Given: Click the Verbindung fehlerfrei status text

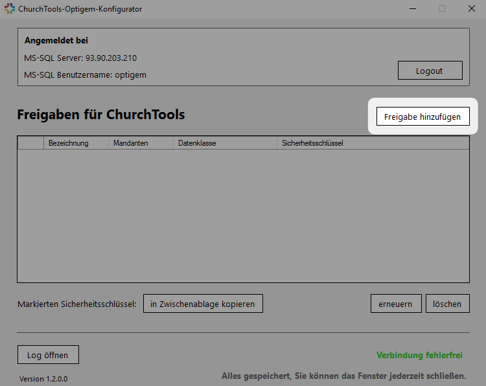Looking at the screenshot, I should coord(419,355).
